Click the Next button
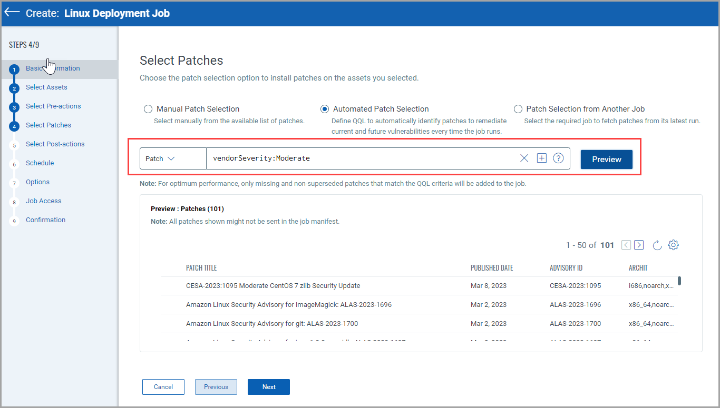Screen dimensions: 720x408 pyautogui.click(x=269, y=387)
